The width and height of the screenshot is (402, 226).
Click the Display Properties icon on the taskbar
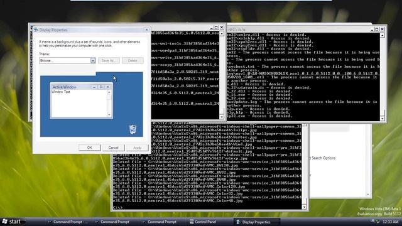tap(238, 222)
